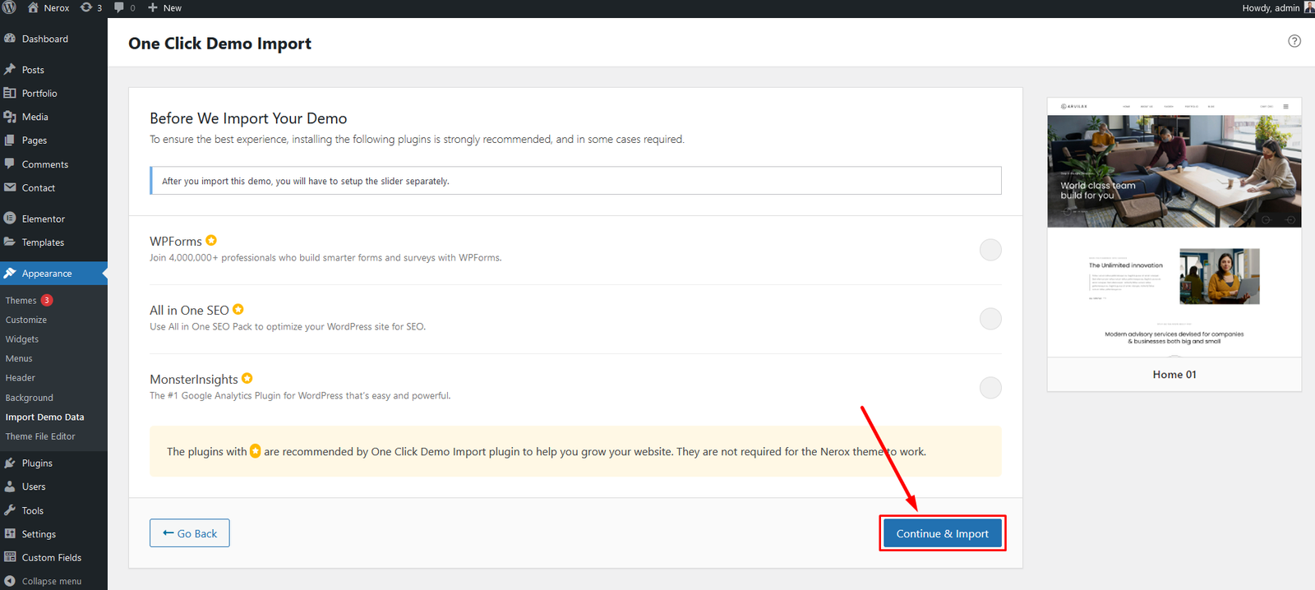Click the Dashboard gauge icon

[10, 39]
